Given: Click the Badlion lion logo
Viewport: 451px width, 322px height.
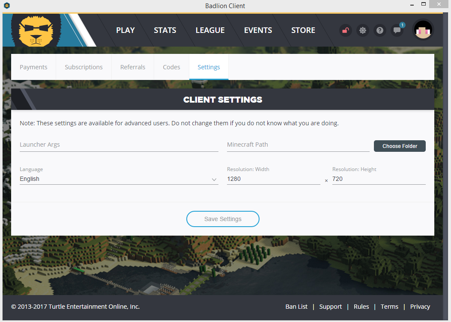Looking at the screenshot, I should click(36, 31).
